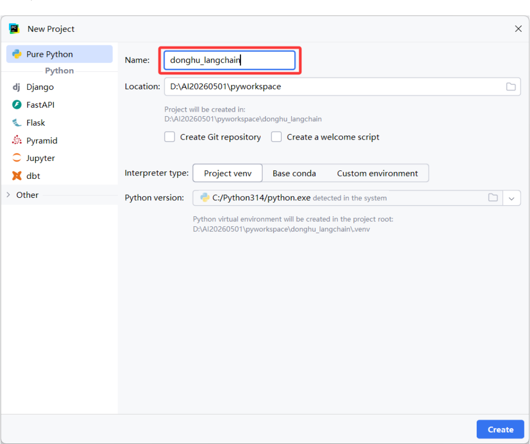Click the dbt orange X icon

click(x=16, y=176)
